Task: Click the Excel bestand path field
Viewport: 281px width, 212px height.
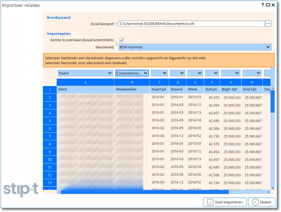Action: (x=192, y=24)
